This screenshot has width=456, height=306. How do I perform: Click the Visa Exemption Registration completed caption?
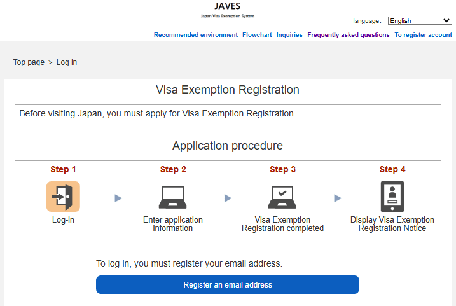282,224
